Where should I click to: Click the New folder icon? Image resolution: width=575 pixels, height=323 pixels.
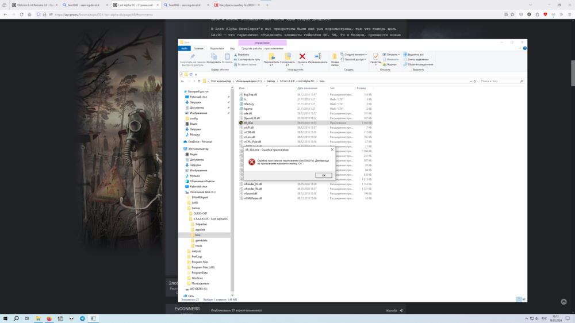point(335,57)
